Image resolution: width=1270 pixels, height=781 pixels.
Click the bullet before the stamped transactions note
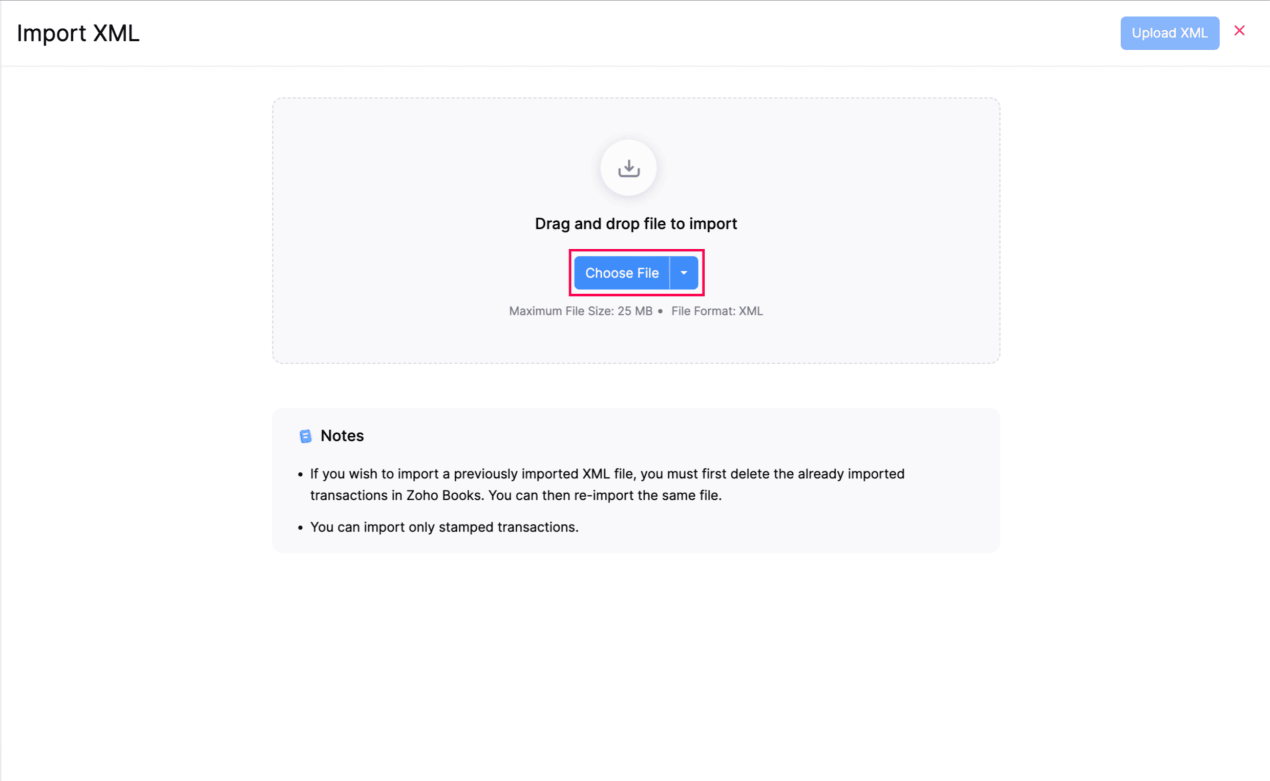point(300,527)
